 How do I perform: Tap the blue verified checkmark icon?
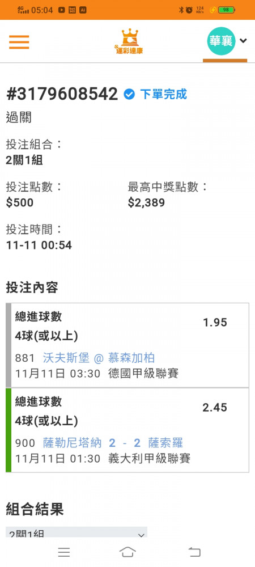129,94
